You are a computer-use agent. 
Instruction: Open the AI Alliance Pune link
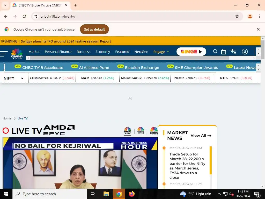point(94,68)
